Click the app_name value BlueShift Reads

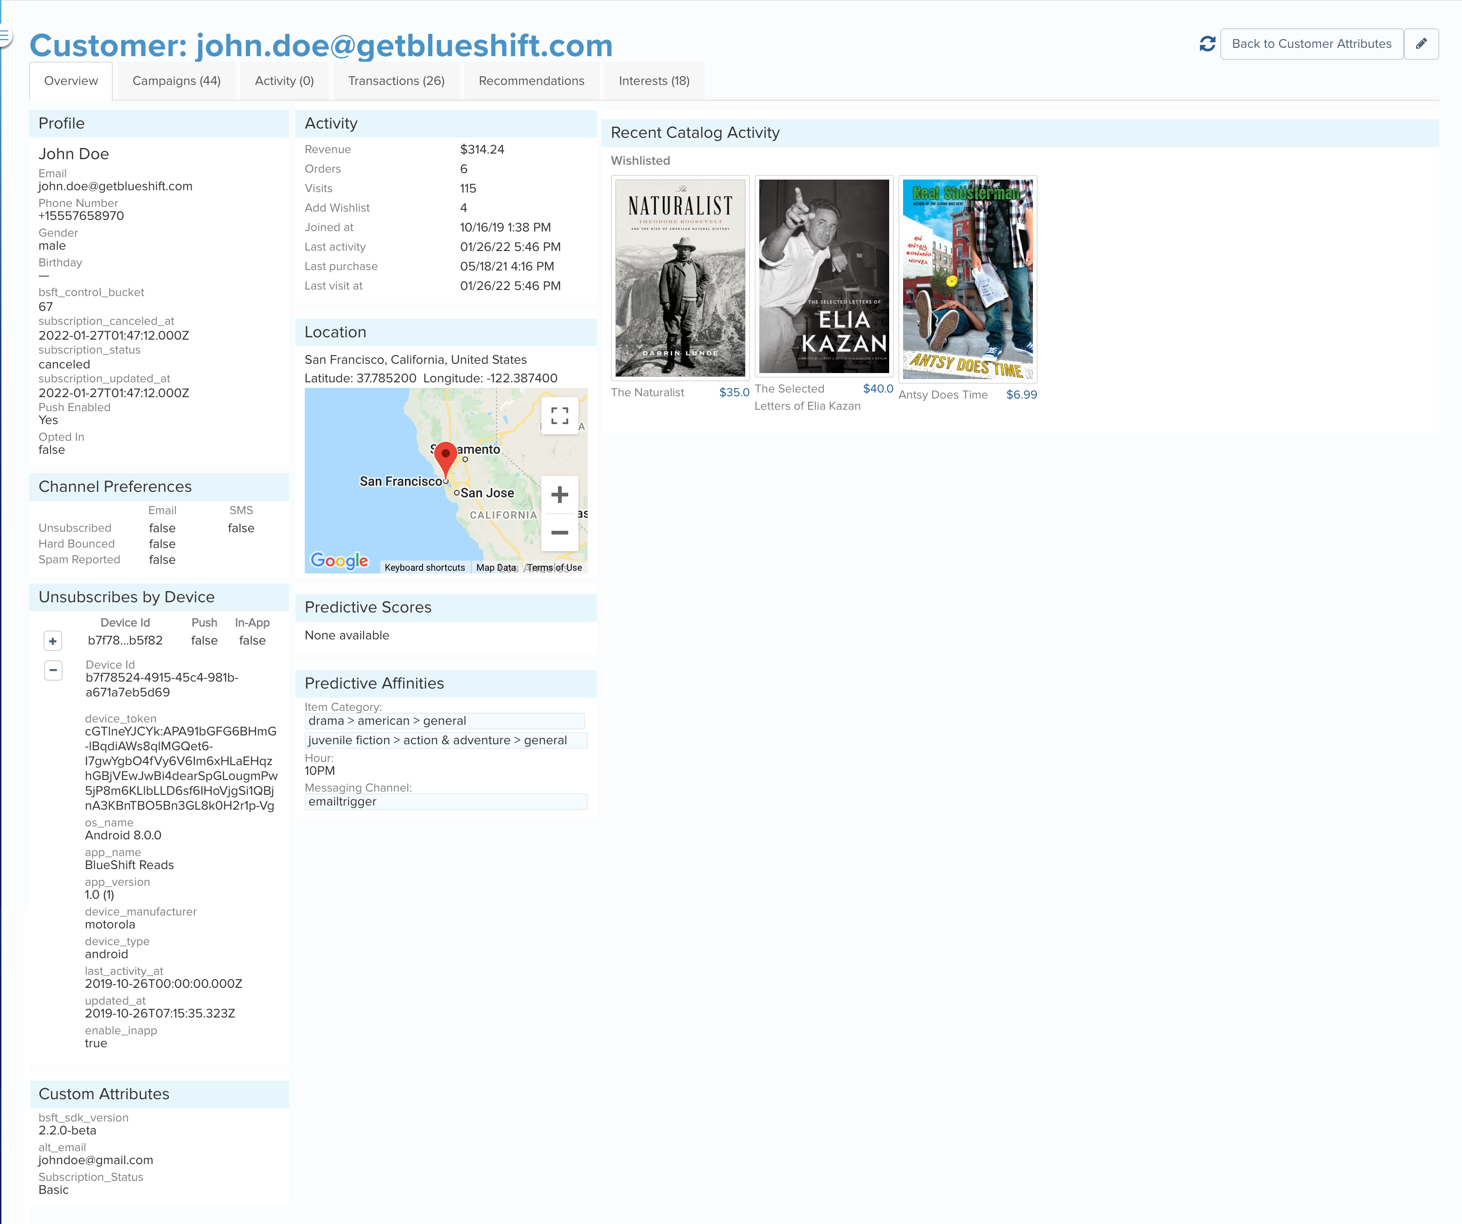tap(129, 865)
